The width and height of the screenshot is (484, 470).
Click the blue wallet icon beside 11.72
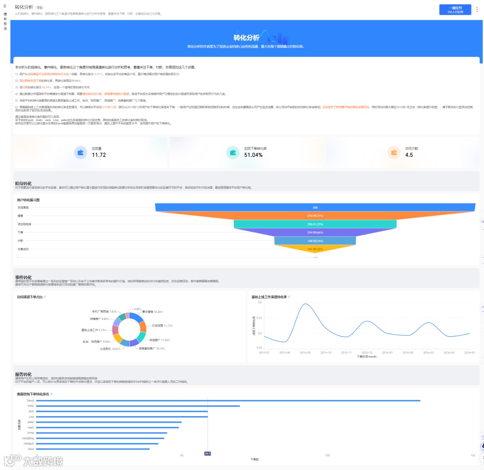[x=81, y=152]
